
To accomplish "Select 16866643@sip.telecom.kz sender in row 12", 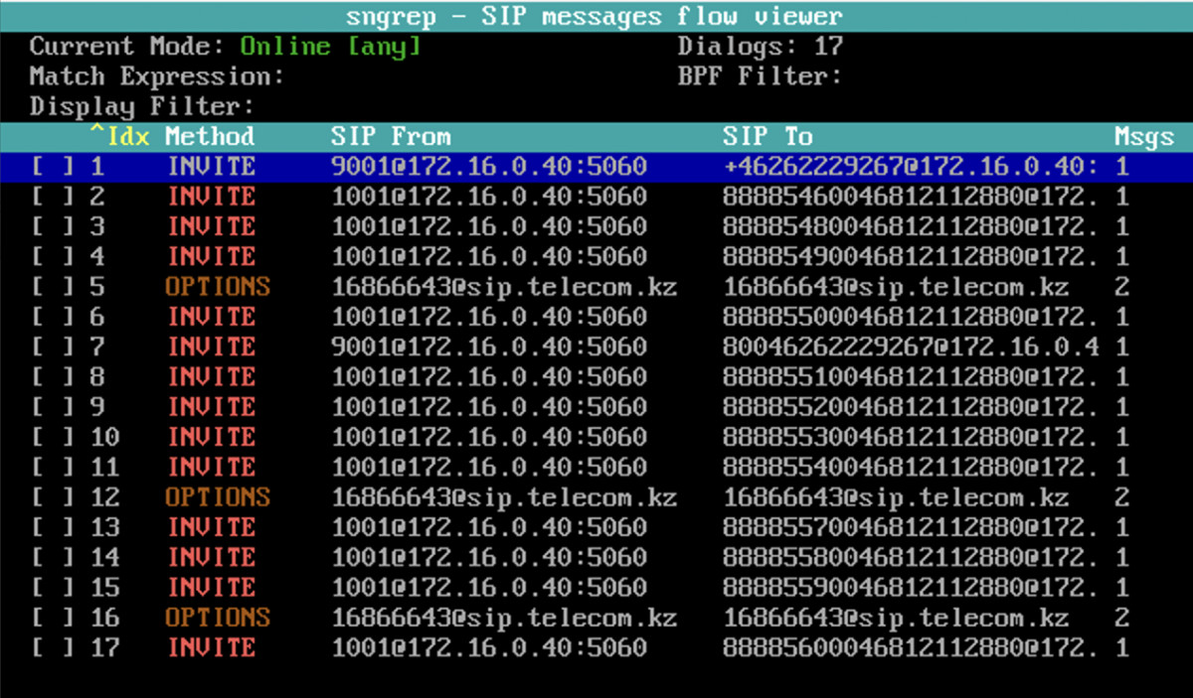I will click(504, 497).
